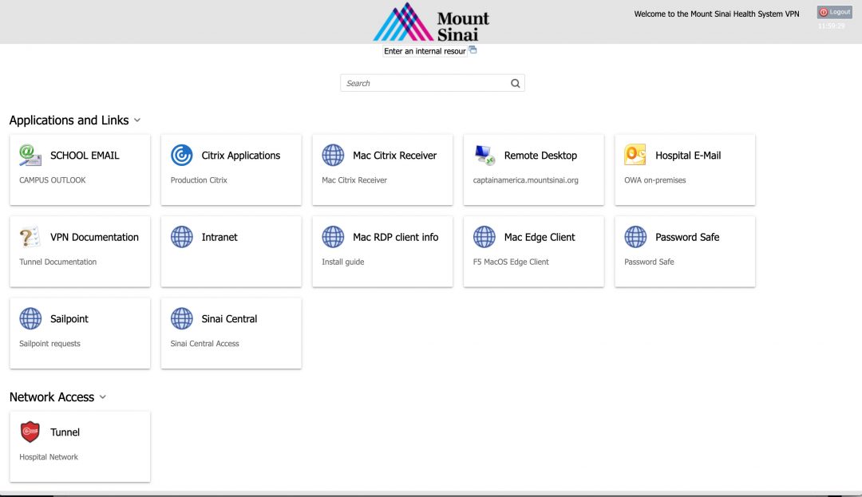Open the Hospital E-Mail Outlook icon
This screenshot has width=862, height=497.
coord(635,155)
